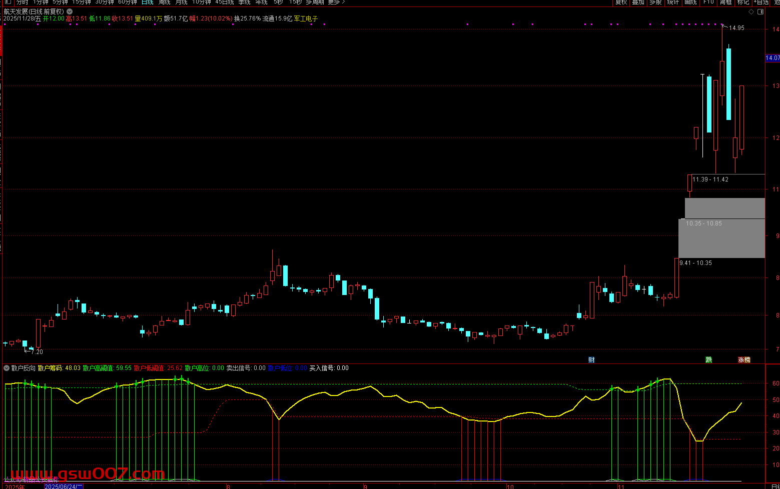Click the 财 info marker on chart
The width and height of the screenshot is (780, 489).
coord(591,359)
